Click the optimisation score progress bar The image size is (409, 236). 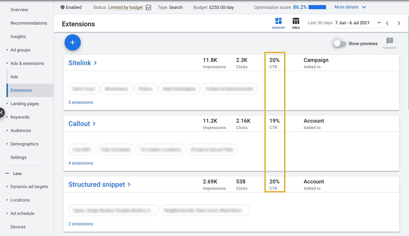[319, 7]
